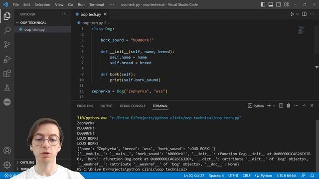Image resolution: width=319 pixels, height=179 pixels.
Task: Open the Manage gear icon
Action: pos(7,165)
